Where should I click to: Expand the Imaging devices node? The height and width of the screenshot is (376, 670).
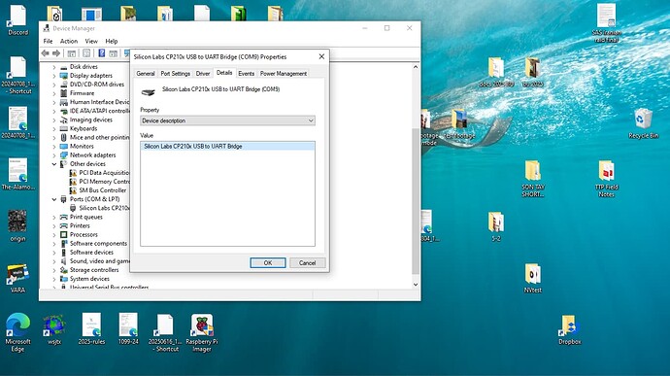[x=54, y=120]
